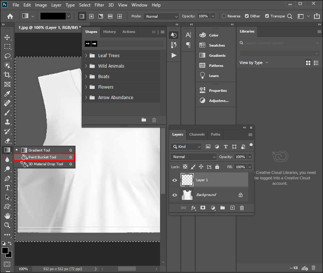Select the Move tool in toolbar

pos(7,38)
